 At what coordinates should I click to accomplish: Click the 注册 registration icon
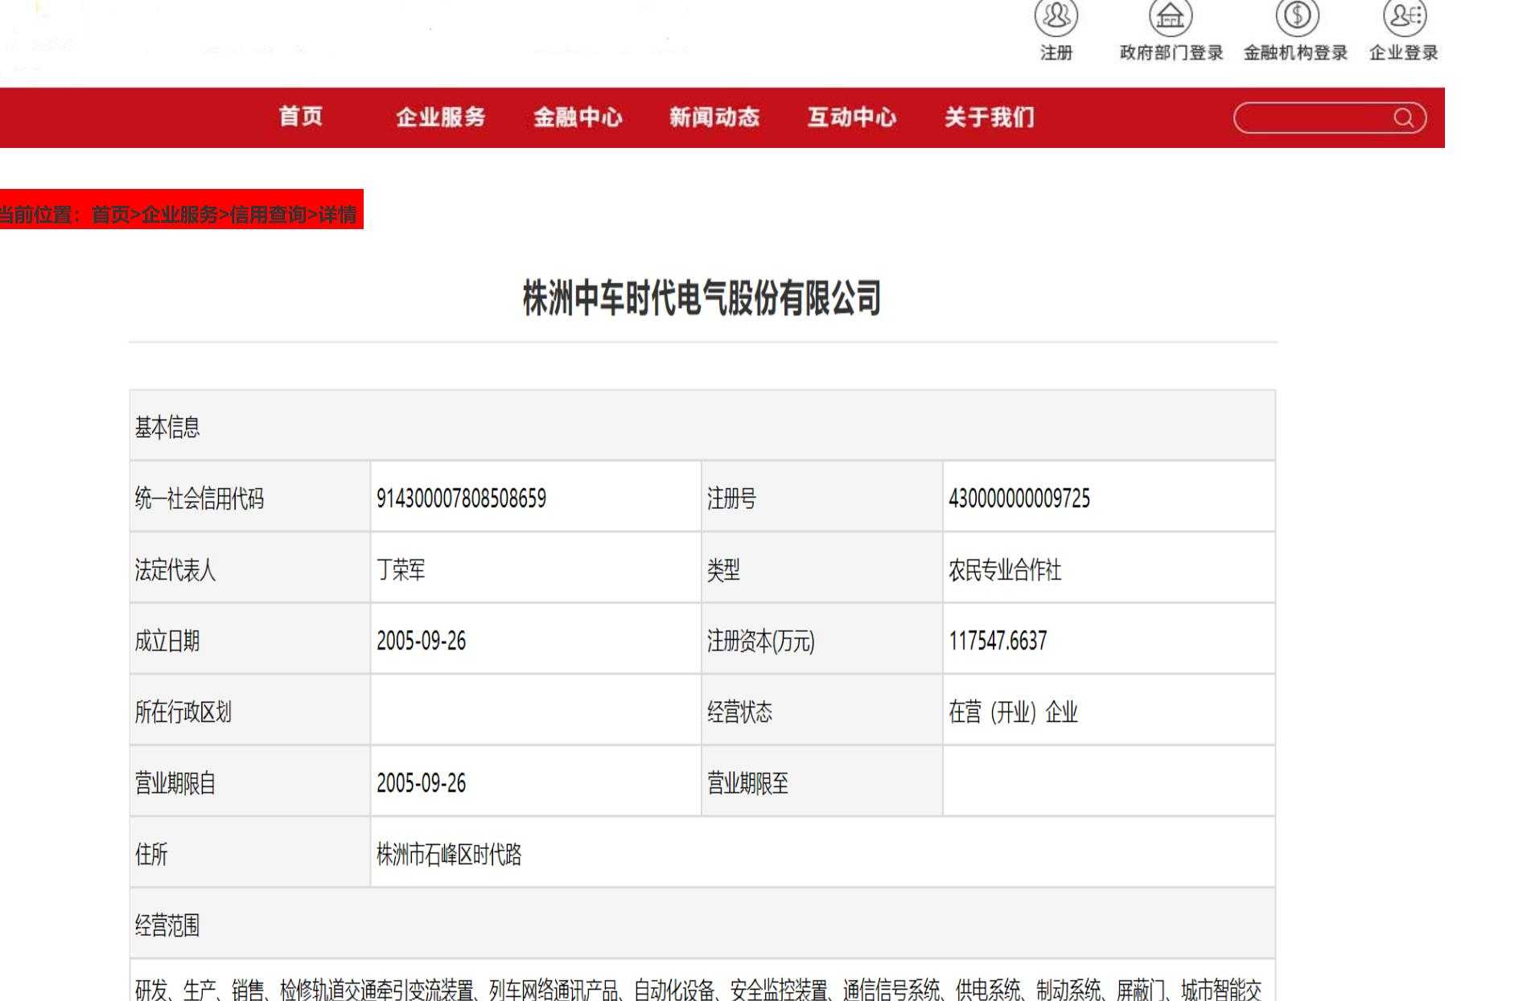point(1055,16)
